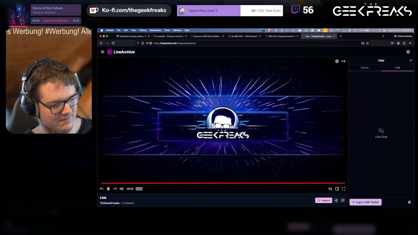The width and height of the screenshot is (418, 235).
Task: Expand the list all tabs dropdown
Action: [383, 36]
